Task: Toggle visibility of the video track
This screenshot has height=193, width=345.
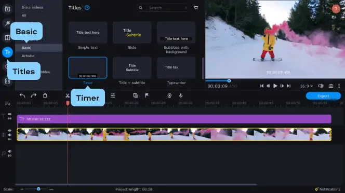Action: (x=10, y=131)
